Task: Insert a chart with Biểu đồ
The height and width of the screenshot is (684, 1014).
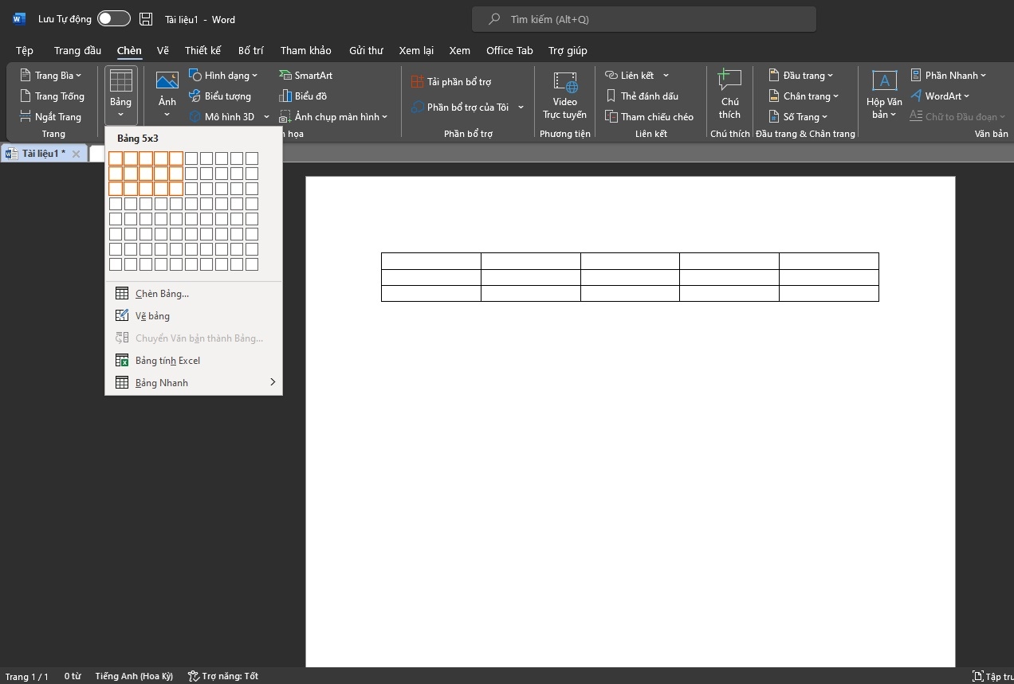Action: pos(303,96)
